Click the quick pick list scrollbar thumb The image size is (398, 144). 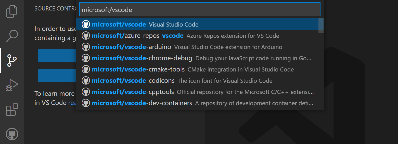click(x=321, y=25)
